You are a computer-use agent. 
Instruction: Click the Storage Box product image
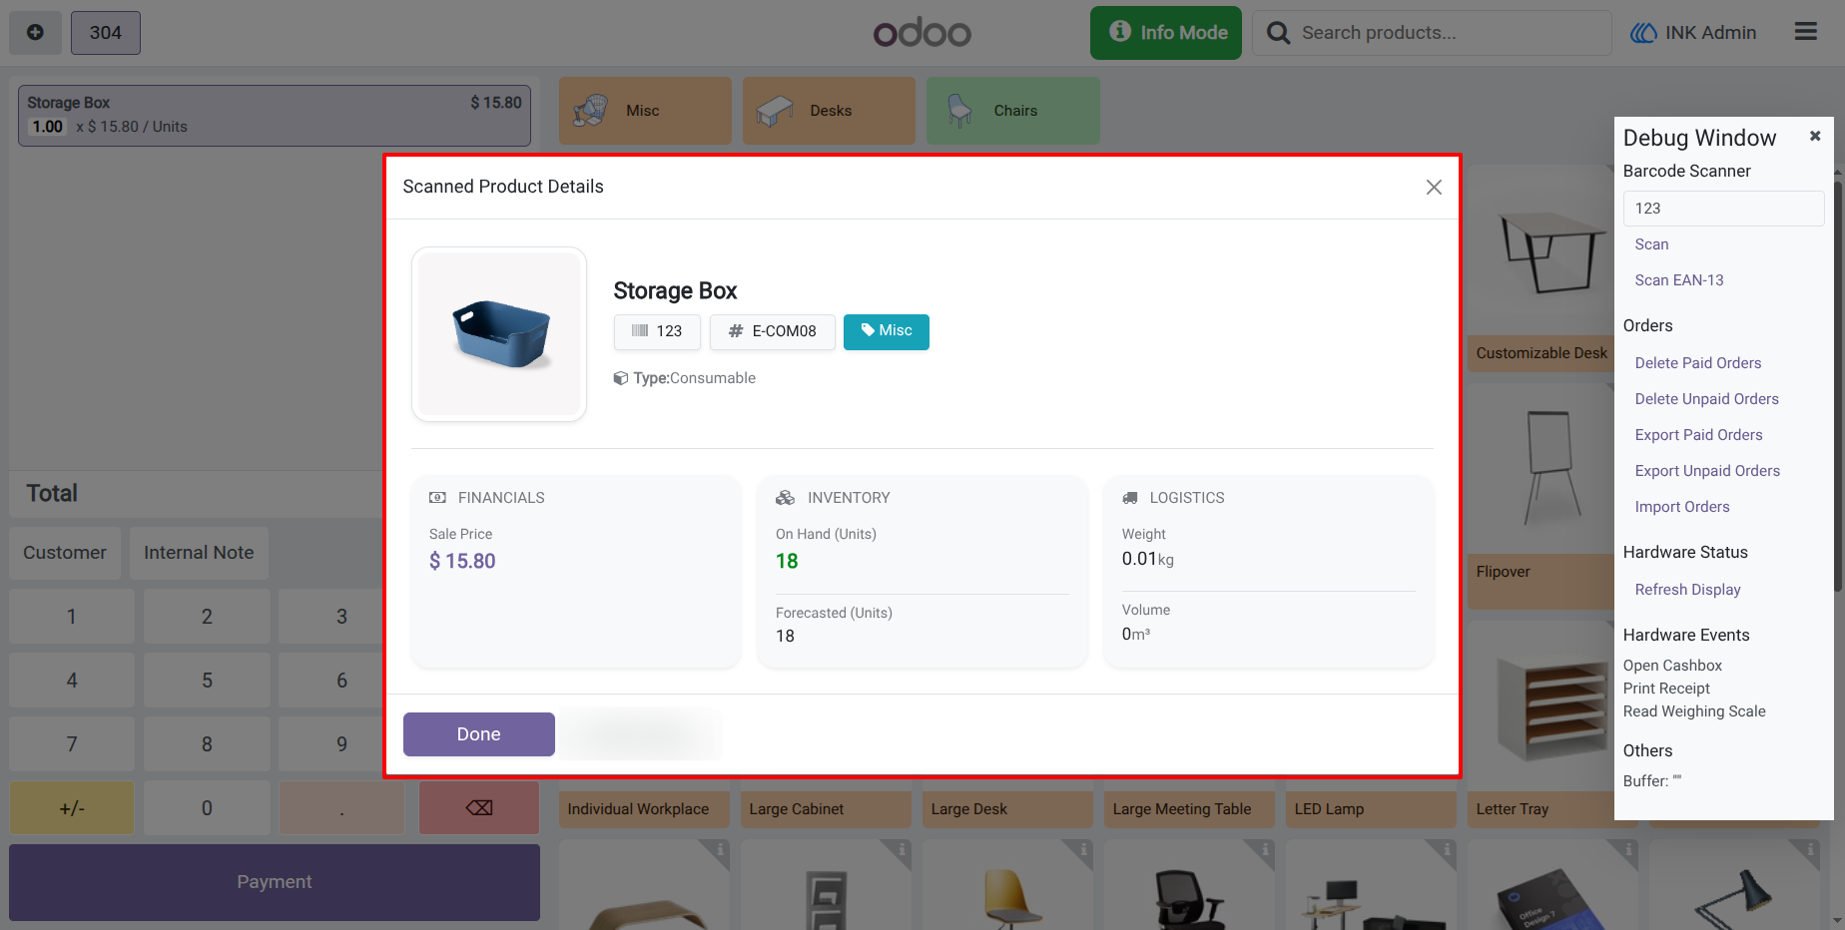pyautogui.click(x=499, y=334)
